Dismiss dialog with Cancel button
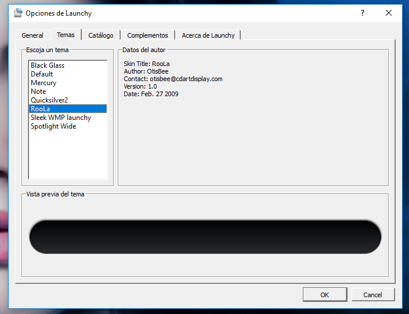Image resolution: width=409 pixels, height=314 pixels. click(x=373, y=295)
